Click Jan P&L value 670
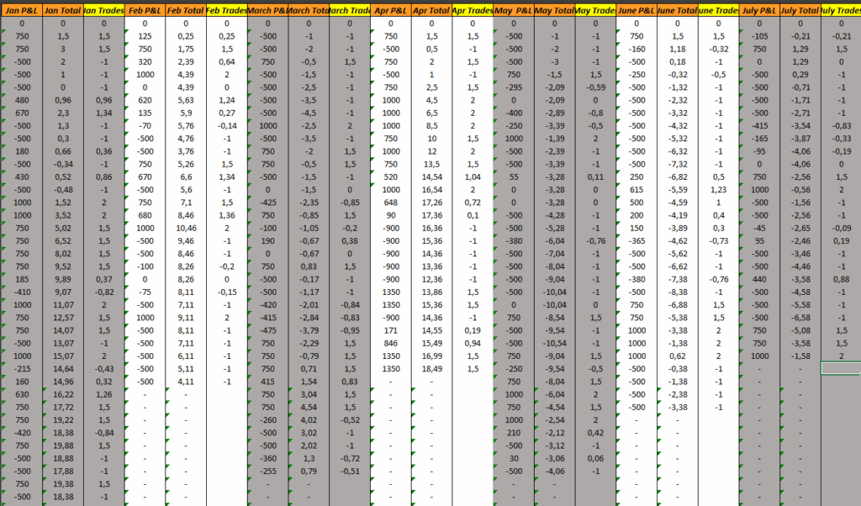 coord(22,113)
